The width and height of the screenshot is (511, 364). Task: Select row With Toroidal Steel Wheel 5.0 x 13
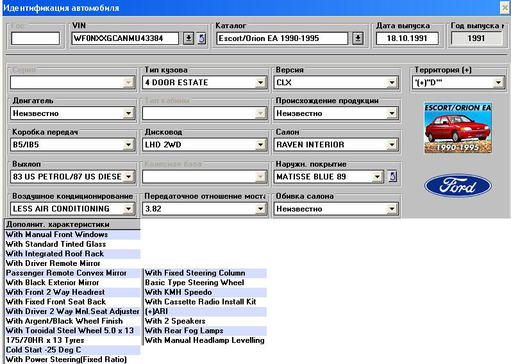(x=72, y=331)
